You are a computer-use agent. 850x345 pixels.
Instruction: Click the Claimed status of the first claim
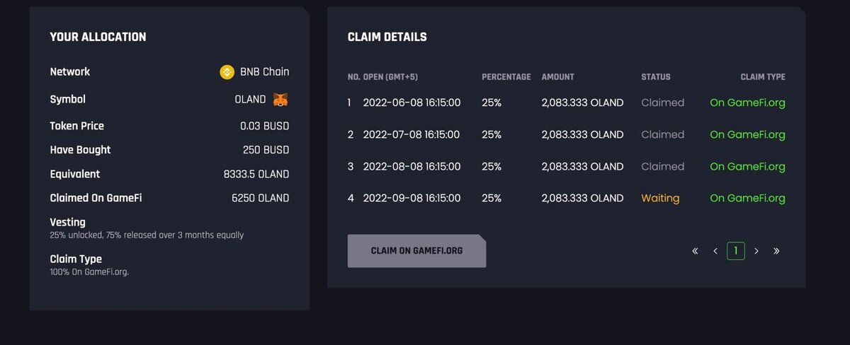[662, 103]
